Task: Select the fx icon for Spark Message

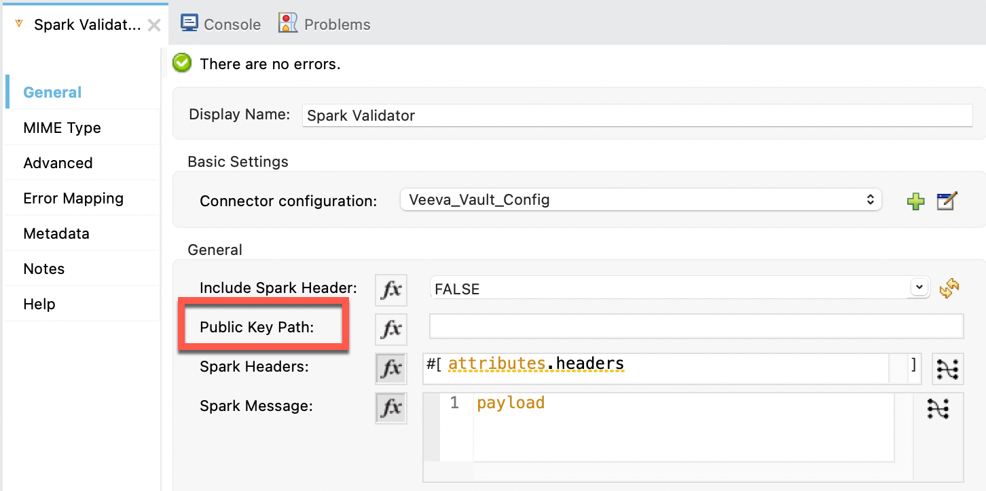Action: coord(390,408)
